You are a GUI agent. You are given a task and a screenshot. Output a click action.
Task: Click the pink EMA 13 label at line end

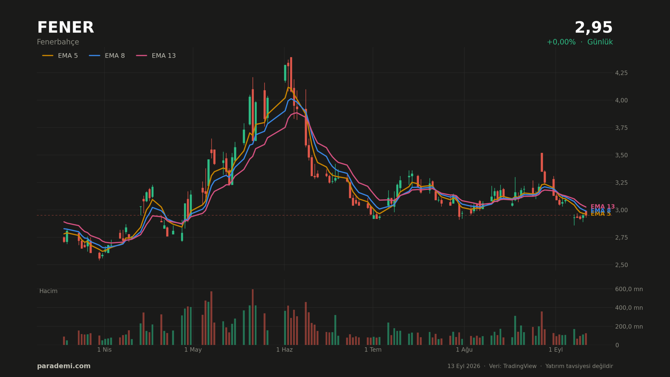coord(603,207)
